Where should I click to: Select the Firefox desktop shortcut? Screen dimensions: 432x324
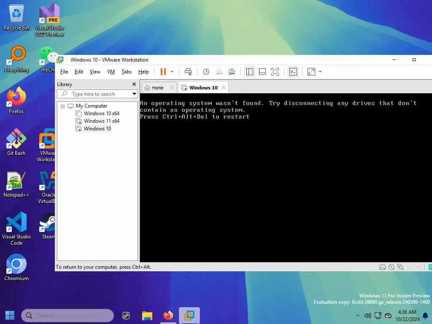coord(16,101)
